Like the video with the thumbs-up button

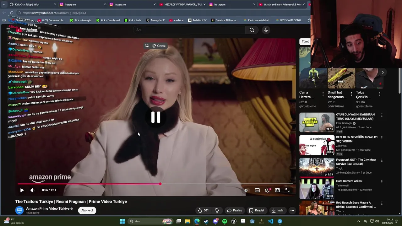(203, 210)
